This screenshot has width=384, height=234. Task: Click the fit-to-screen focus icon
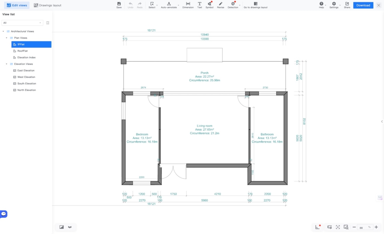click(x=338, y=227)
